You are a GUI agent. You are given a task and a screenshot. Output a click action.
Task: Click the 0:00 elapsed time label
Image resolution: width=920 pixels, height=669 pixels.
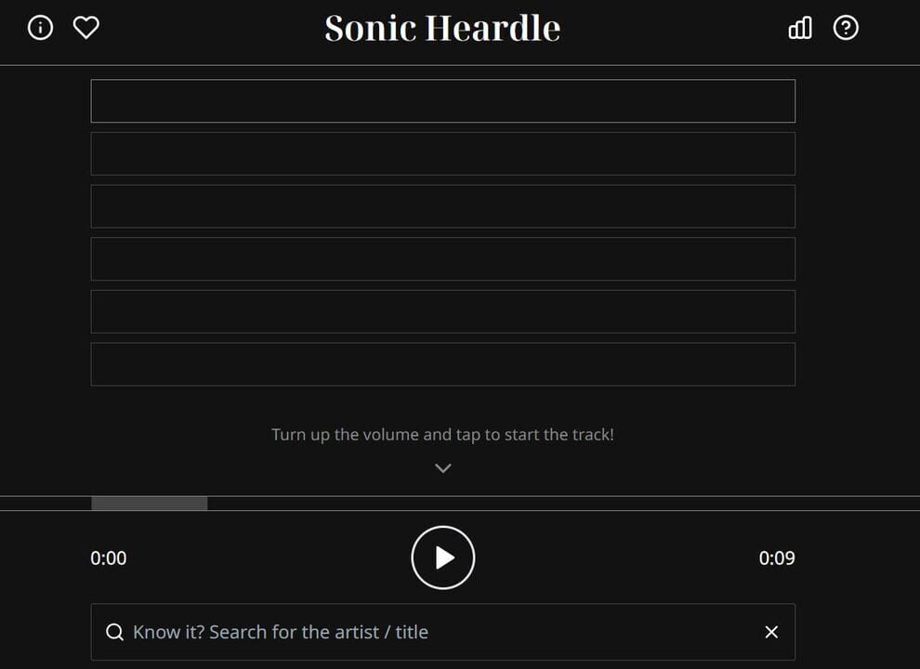click(x=109, y=557)
